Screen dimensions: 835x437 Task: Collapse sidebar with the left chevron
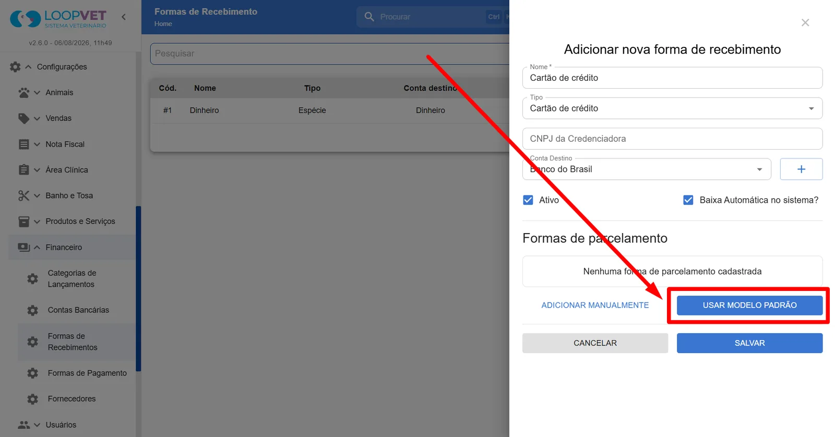124,17
